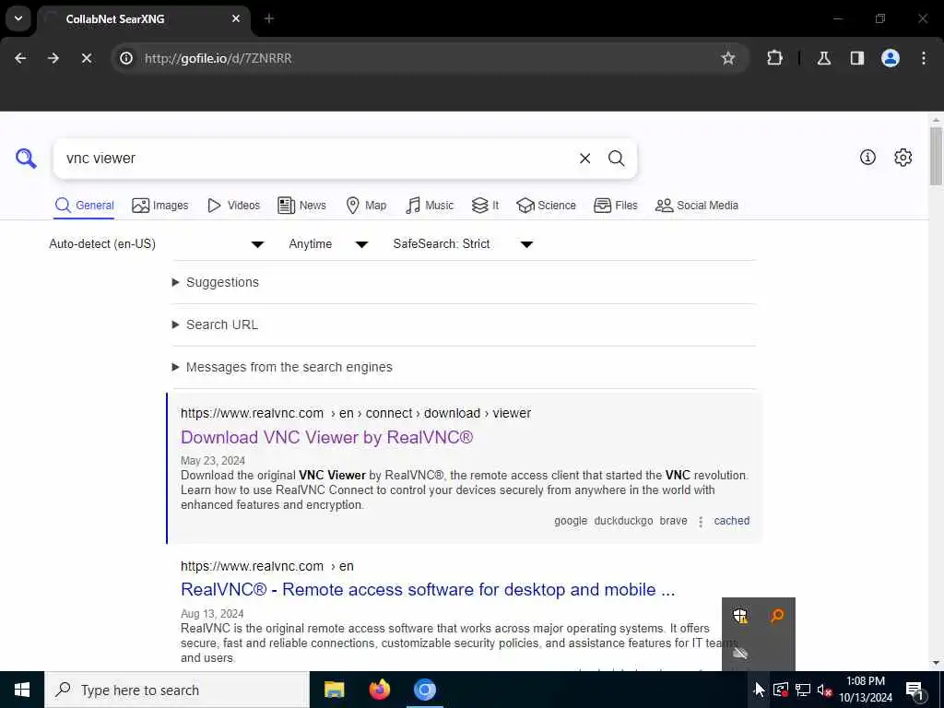Submit search with magnifier button
944x708 pixels.
point(616,159)
